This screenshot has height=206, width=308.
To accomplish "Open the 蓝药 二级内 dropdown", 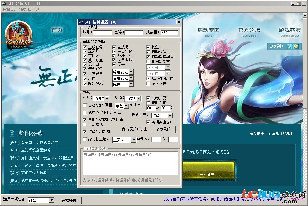I will (x=139, y=99).
